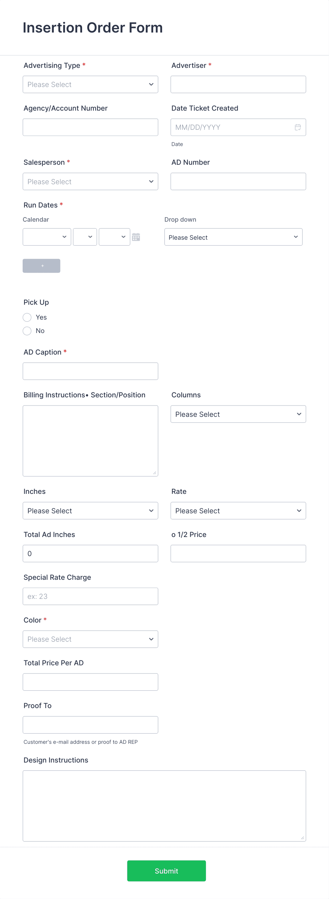Click the first Run Dates month selector
The image size is (329, 899).
46,237
